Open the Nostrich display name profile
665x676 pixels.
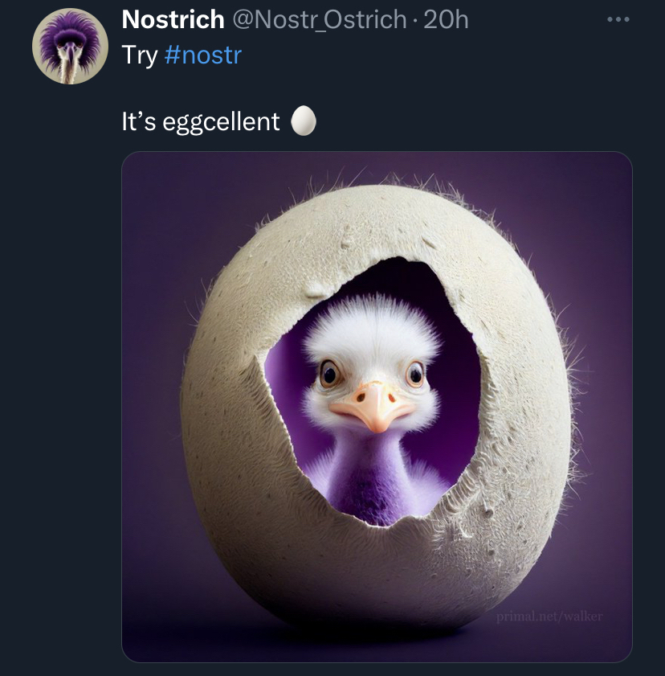(173, 20)
